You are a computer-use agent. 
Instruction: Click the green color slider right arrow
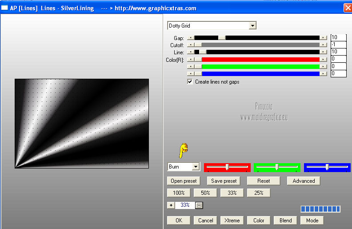[x=323, y=66]
